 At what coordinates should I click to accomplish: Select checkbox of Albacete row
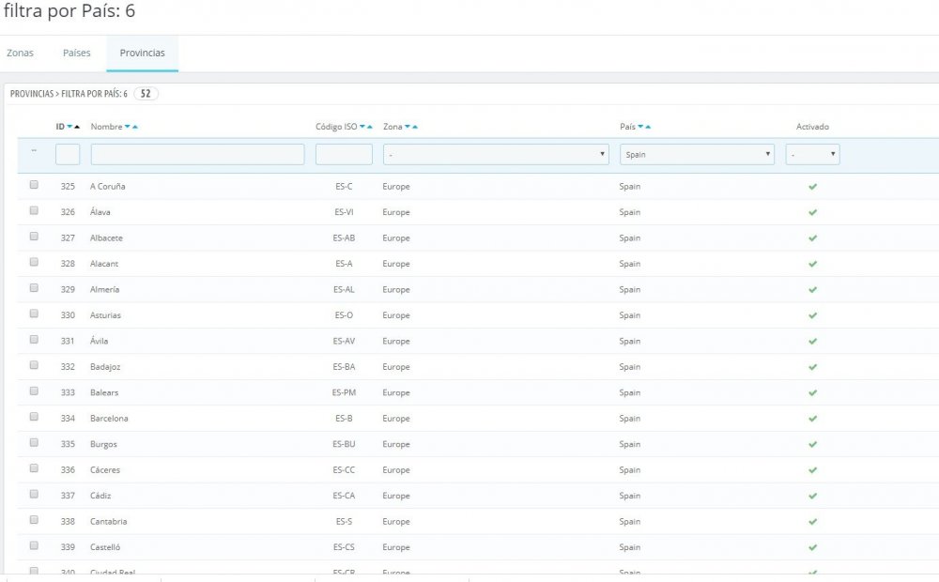point(34,237)
